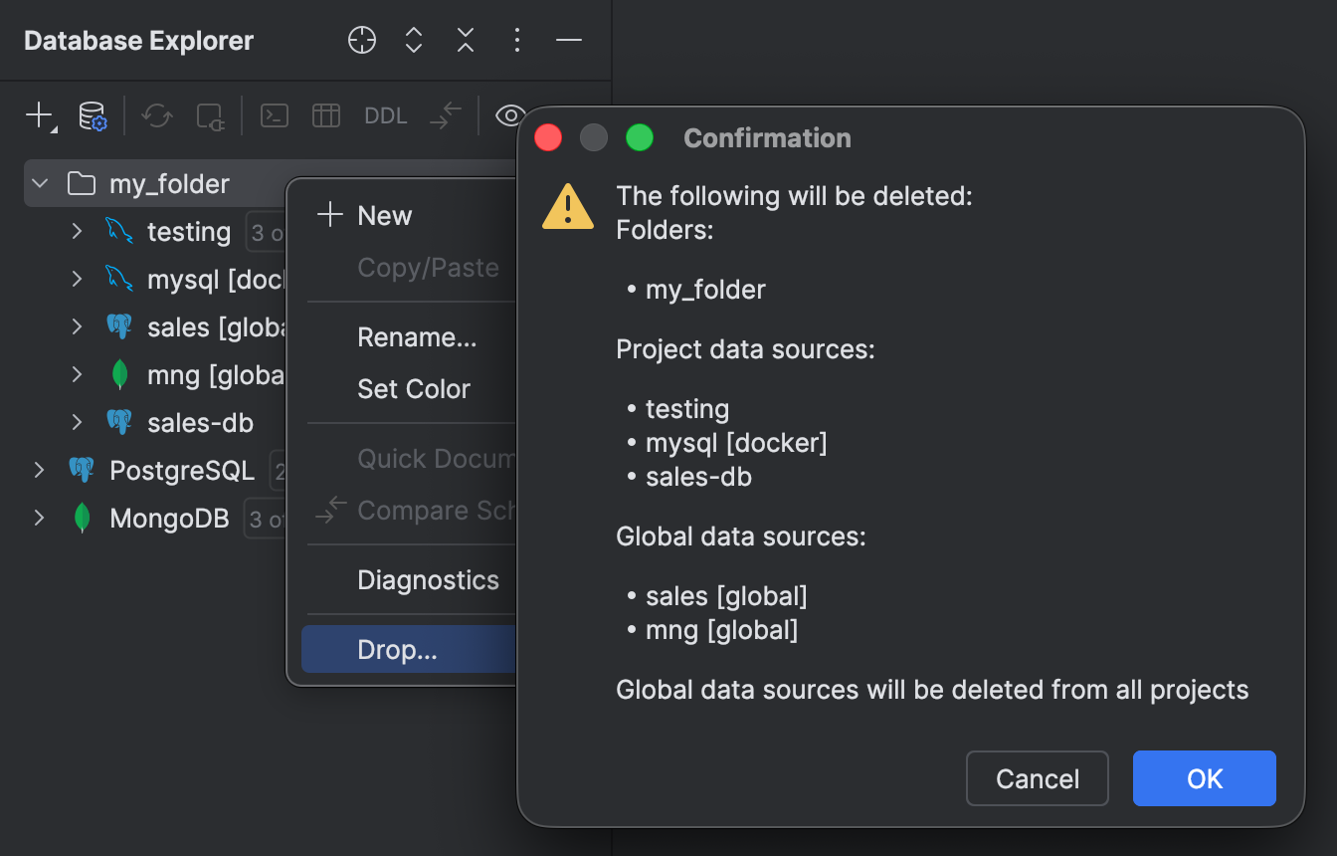The height and width of the screenshot is (856, 1337).
Task: Open Data Source Properties icon
Action: click(x=93, y=115)
